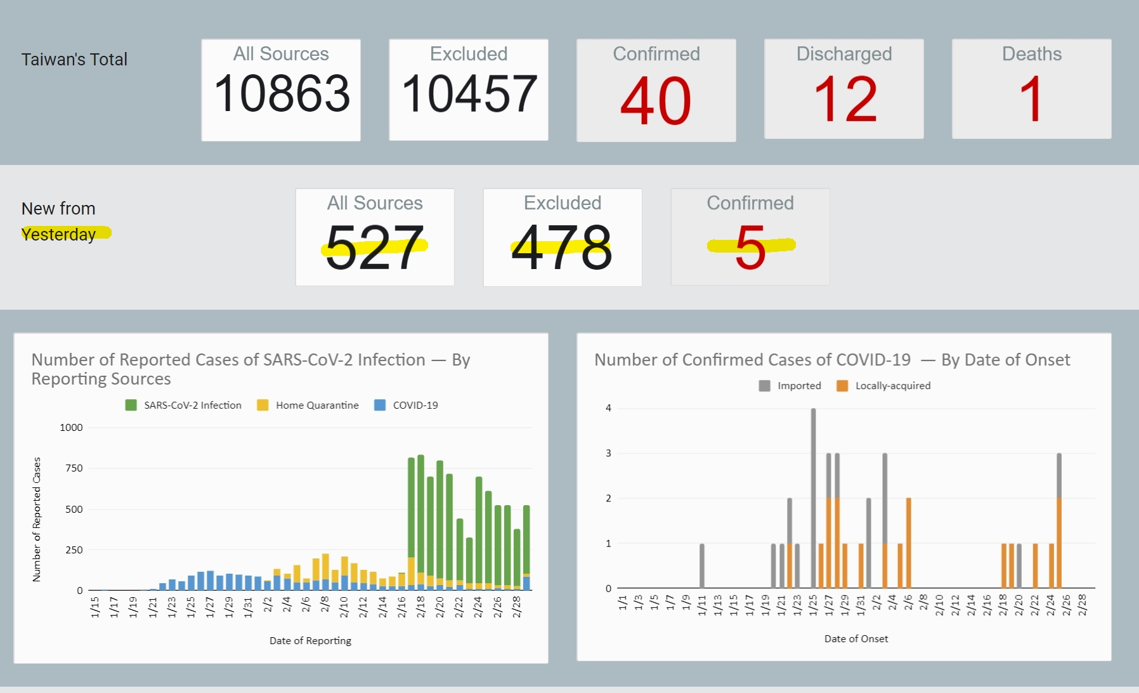Click the 'By Date of Onset' chart title

click(x=832, y=360)
